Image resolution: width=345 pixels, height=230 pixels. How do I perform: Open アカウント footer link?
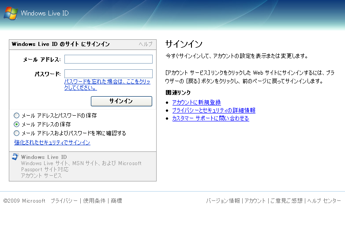pos(255,201)
